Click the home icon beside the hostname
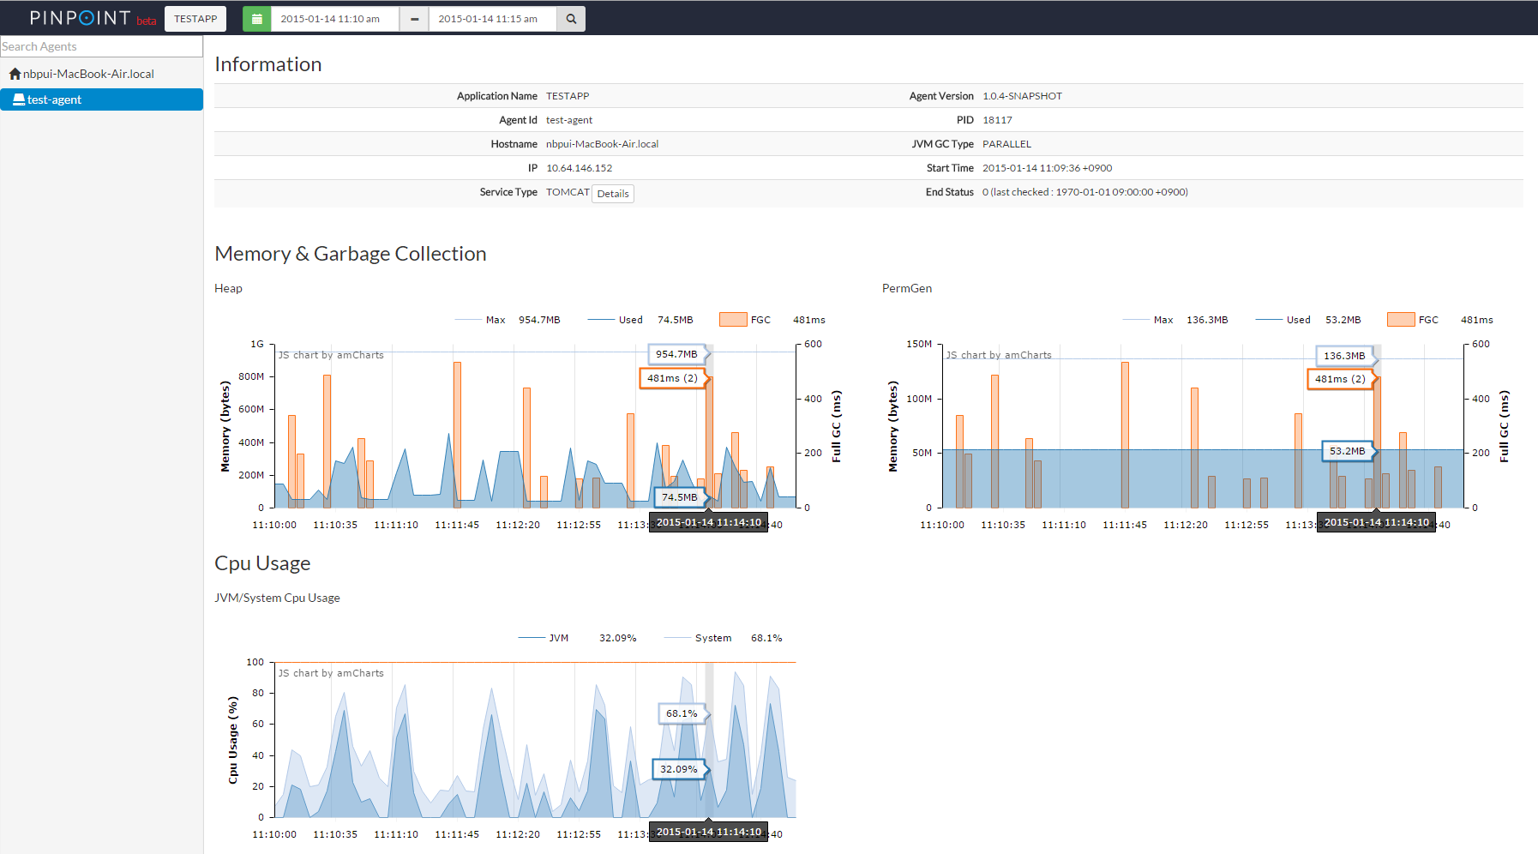The width and height of the screenshot is (1538, 854). point(15,74)
